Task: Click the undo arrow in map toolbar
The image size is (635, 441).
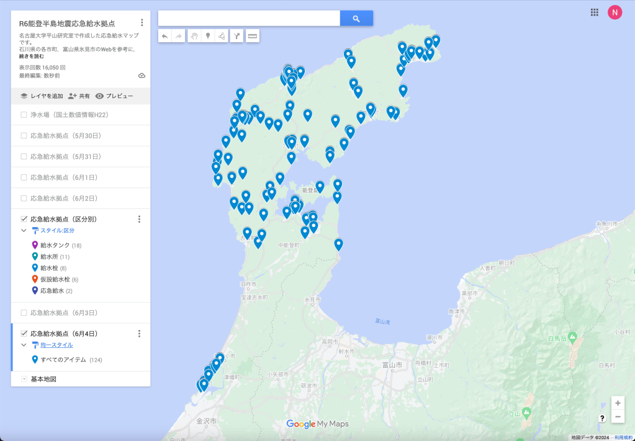Action: pyautogui.click(x=164, y=37)
